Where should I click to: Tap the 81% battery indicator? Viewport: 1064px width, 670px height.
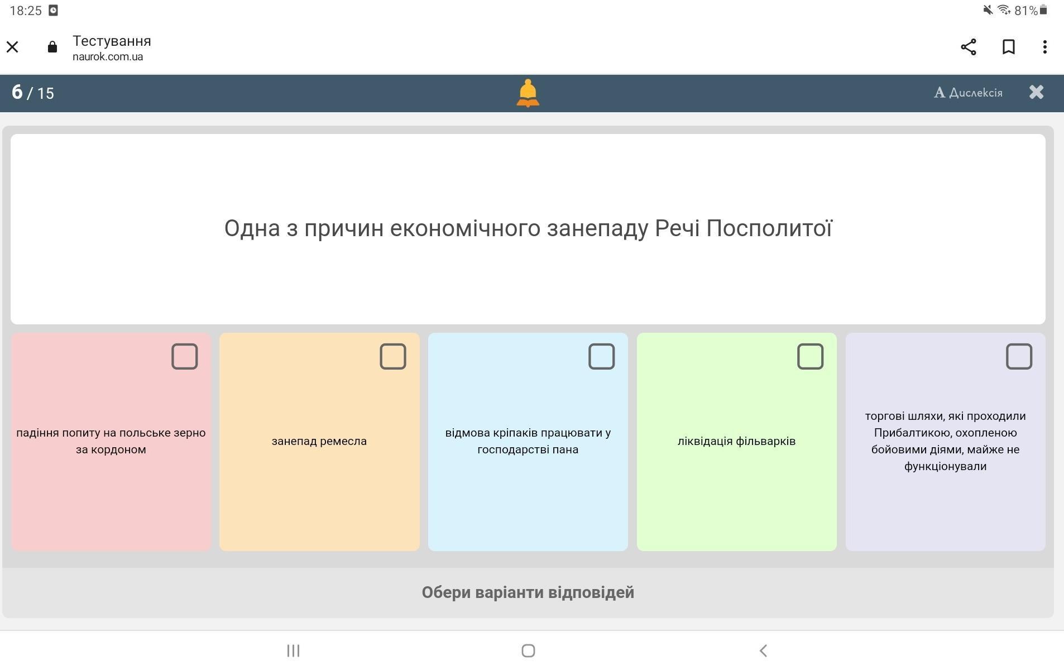[x=1031, y=11]
